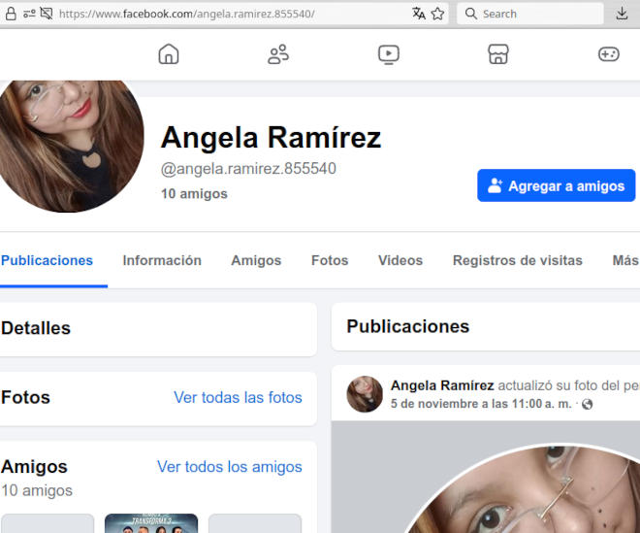Expand the Más tab menu
The height and width of the screenshot is (533, 640).
[625, 260]
